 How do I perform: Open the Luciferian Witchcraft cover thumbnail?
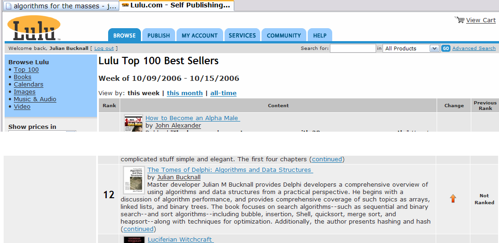click(134, 239)
